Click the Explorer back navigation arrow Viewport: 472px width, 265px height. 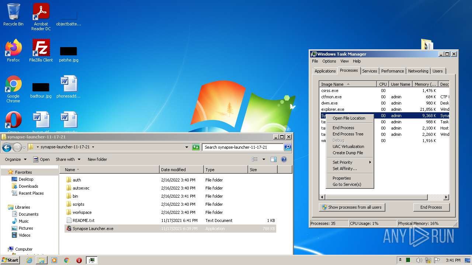click(x=7, y=148)
